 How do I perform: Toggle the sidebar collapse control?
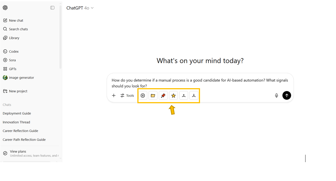52,8
